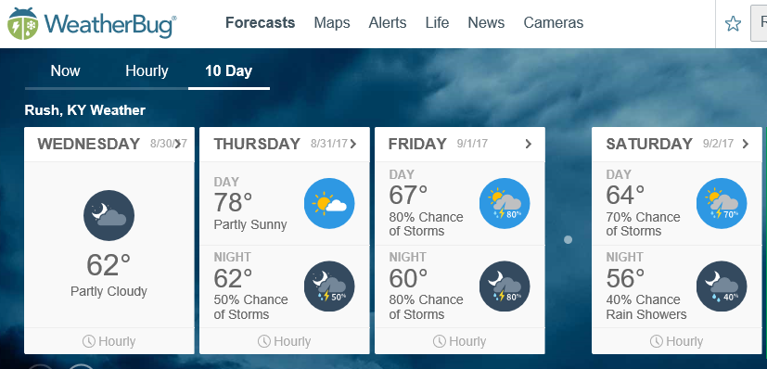Click the favorites star icon
Viewport: 767px width, 369px height.
click(733, 23)
